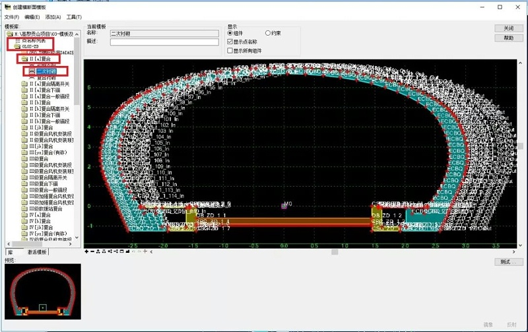Screen dimensions: 528x332
Task: Open the 编辑(E) menu
Action: click(32, 17)
